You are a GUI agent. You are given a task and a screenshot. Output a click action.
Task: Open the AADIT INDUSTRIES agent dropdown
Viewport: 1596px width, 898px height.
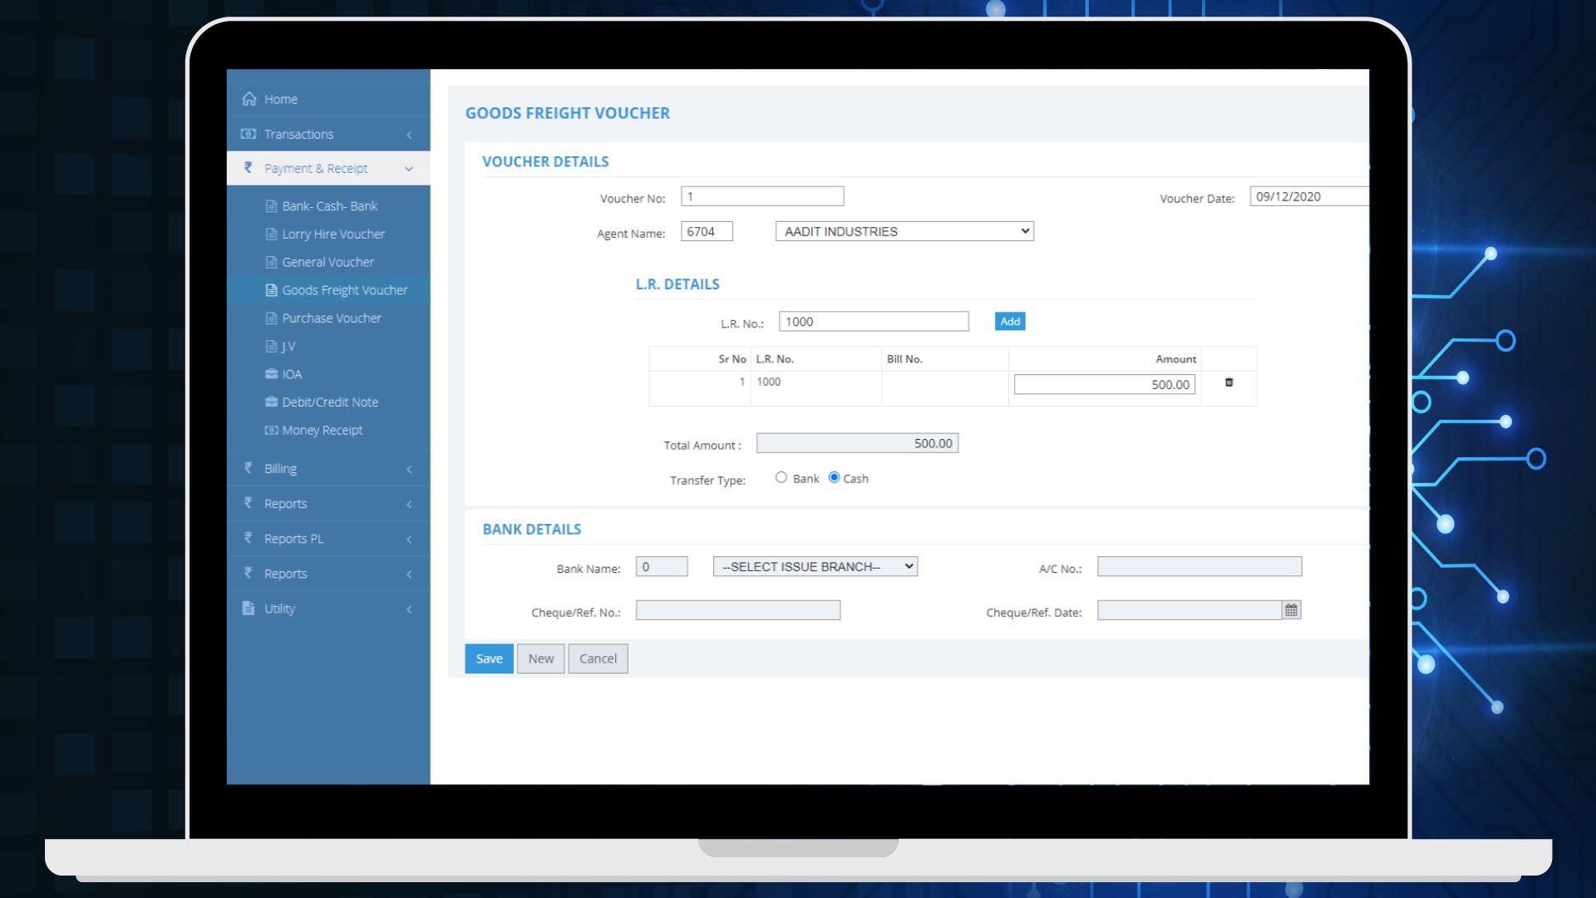pos(904,231)
